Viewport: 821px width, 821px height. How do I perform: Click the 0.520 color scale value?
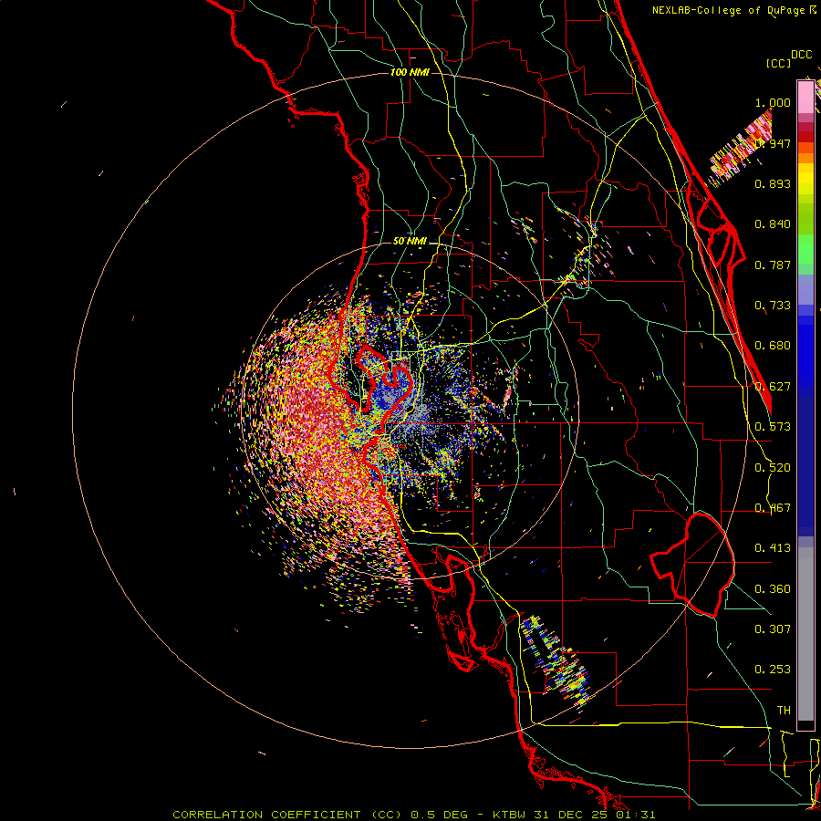click(773, 468)
